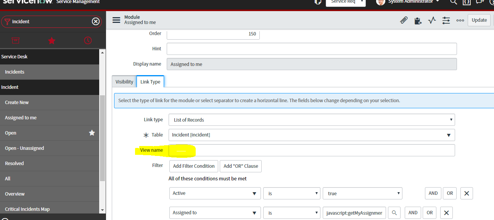Screen dimensions: 494x220
Task: Clear the incident filter with the X icon
Action: click(96, 21)
